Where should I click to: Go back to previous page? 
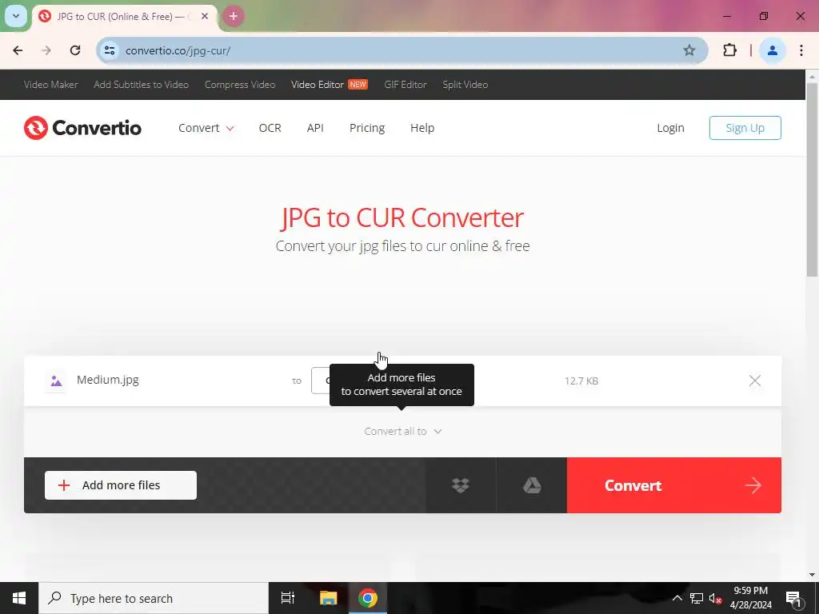click(x=18, y=50)
